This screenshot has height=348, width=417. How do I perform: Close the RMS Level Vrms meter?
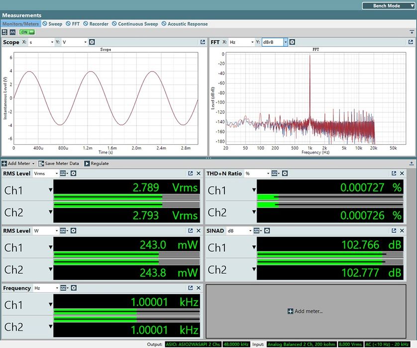(199, 174)
